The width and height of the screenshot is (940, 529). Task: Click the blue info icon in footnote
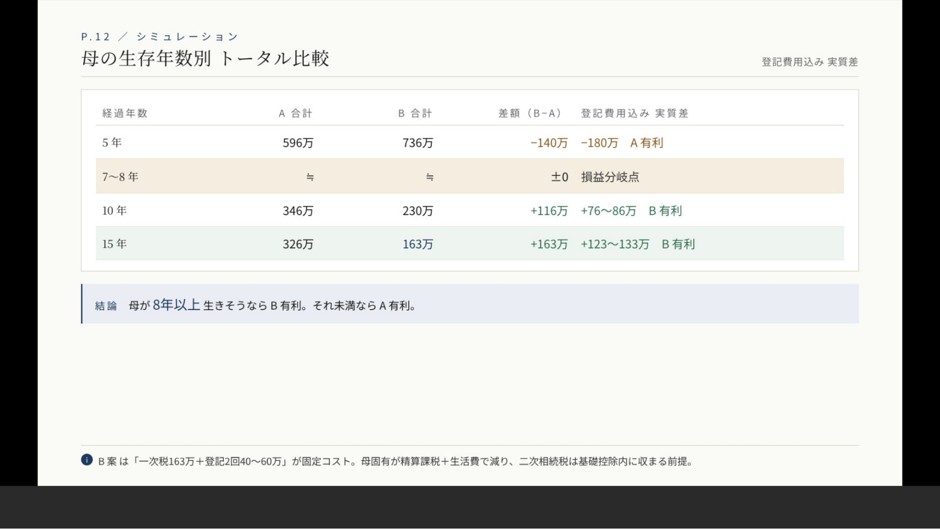pyautogui.click(x=87, y=460)
